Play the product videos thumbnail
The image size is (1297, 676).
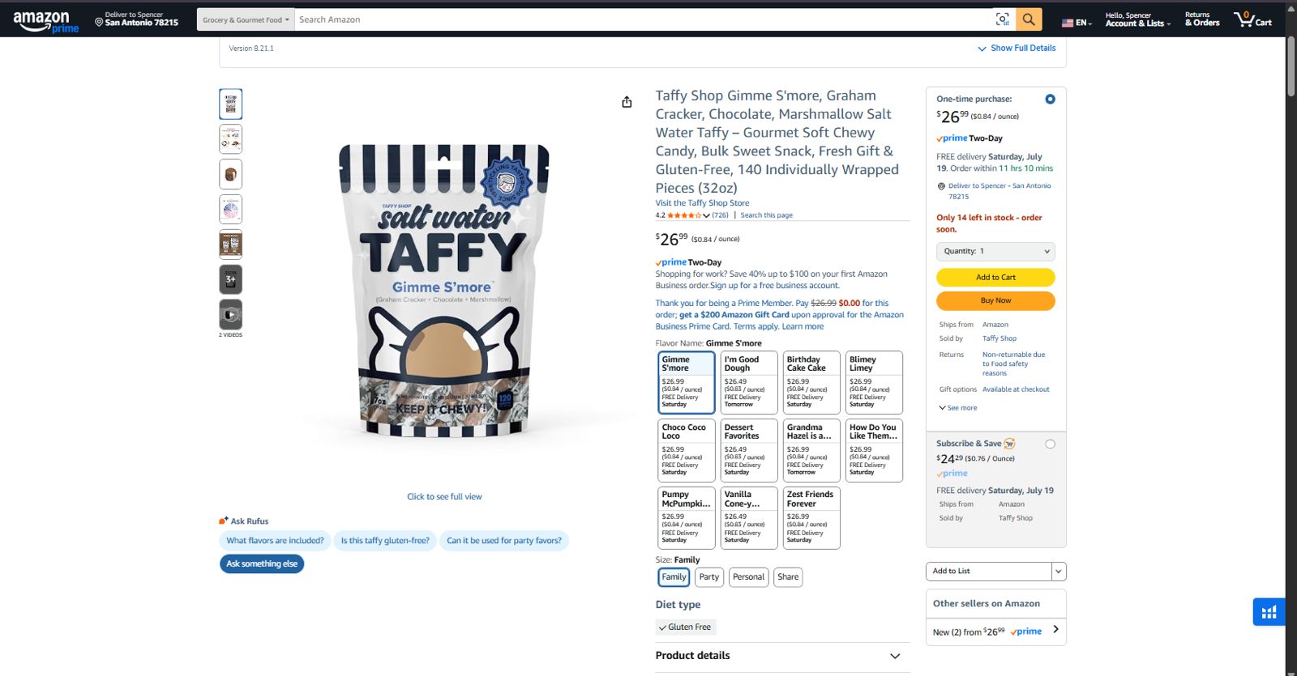point(230,315)
